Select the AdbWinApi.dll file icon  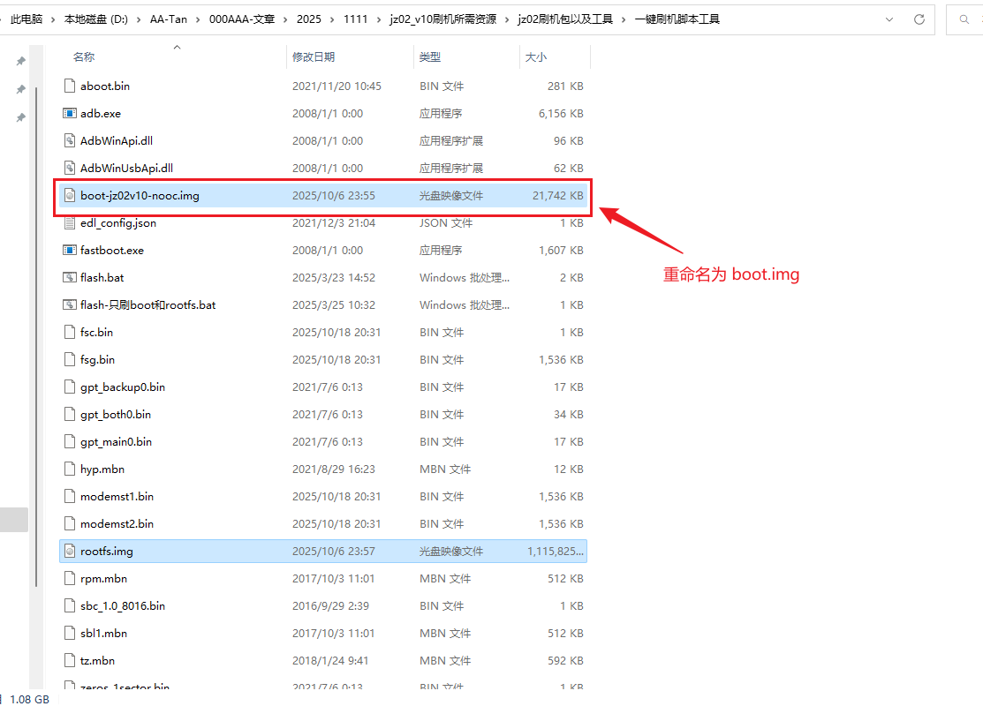pyautogui.click(x=71, y=141)
